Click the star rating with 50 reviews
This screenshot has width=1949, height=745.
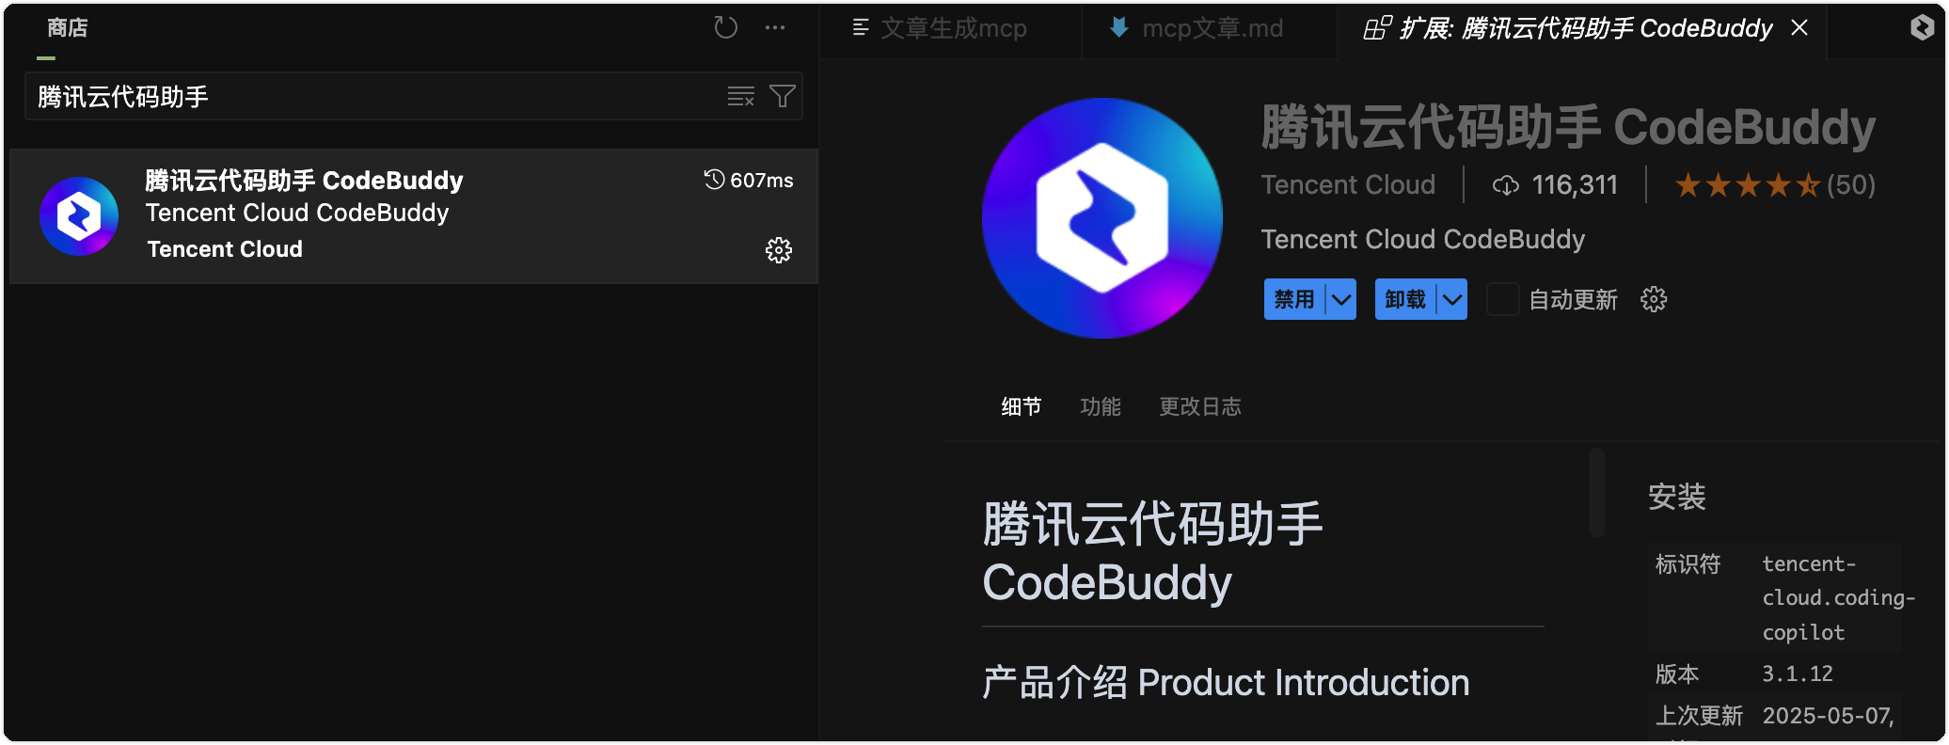pos(1775,184)
